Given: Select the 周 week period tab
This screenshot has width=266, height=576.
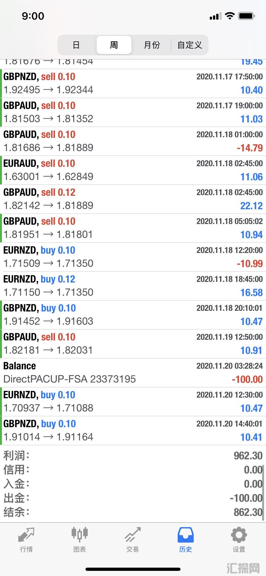Looking at the screenshot, I should (114, 45).
